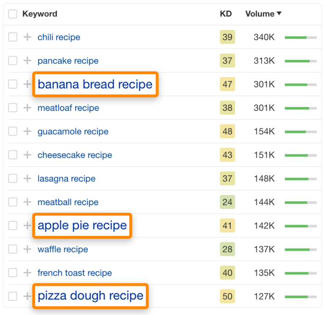Image resolution: width=325 pixels, height=315 pixels.
Task: Toggle the select-all checkbox in the header
Action: pyautogui.click(x=13, y=14)
